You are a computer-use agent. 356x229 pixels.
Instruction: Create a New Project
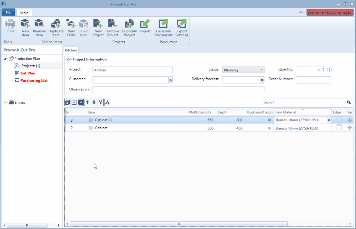[98, 28]
